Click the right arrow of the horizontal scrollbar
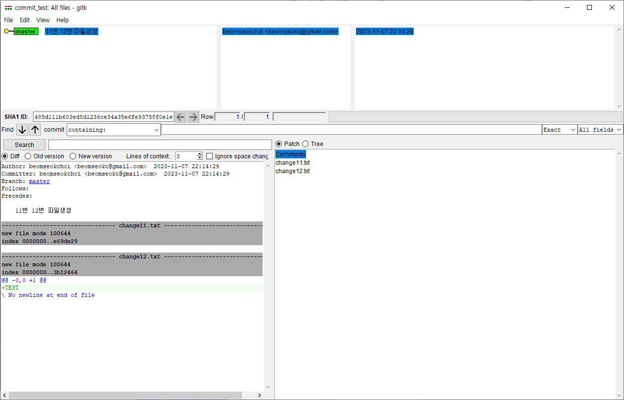The image size is (624, 400). coord(259,395)
